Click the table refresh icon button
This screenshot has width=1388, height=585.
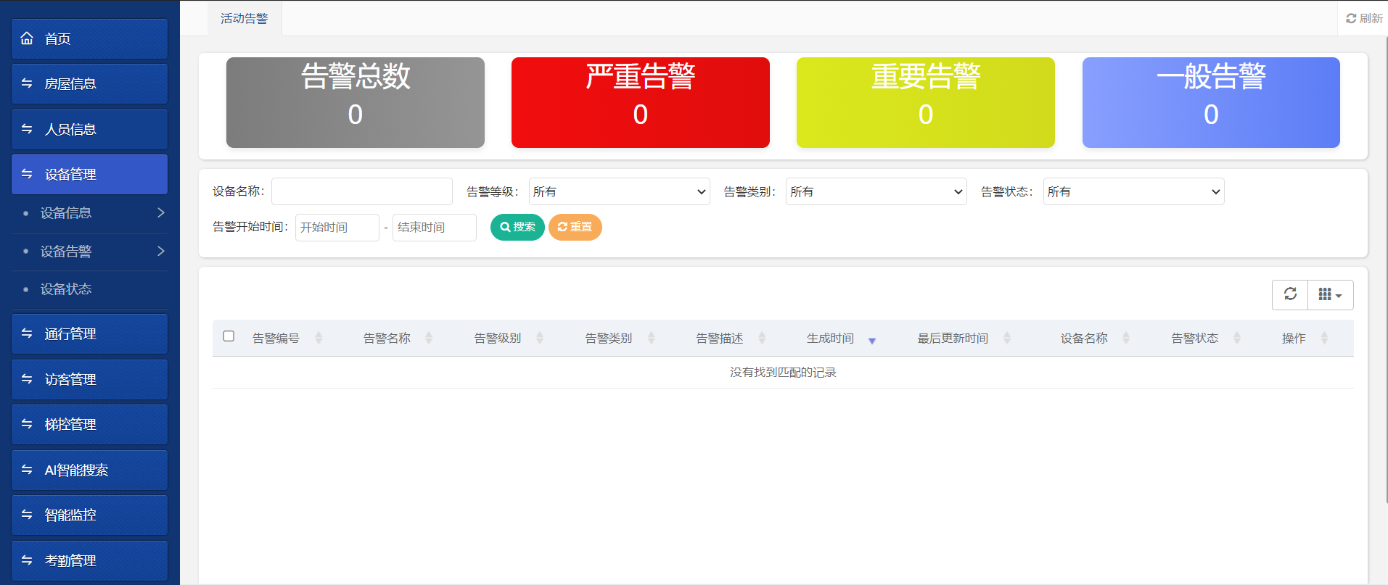(x=1290, y=294)
